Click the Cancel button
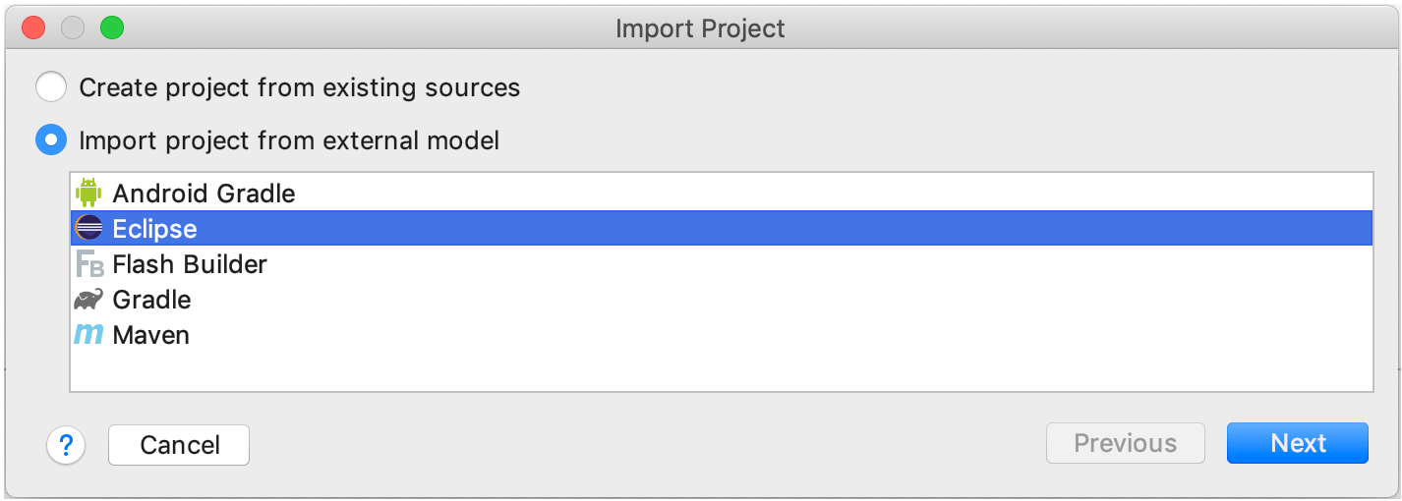The width and height of the screenshot is (1402, 501). (179, 445)
